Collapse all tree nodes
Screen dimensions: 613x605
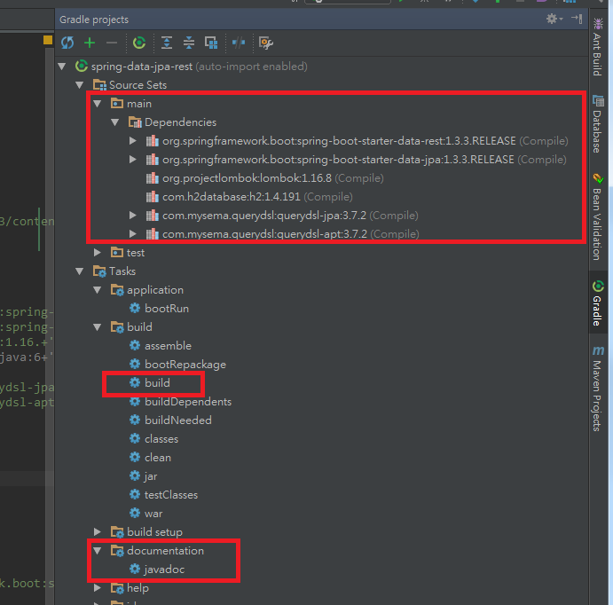[189, 43]
